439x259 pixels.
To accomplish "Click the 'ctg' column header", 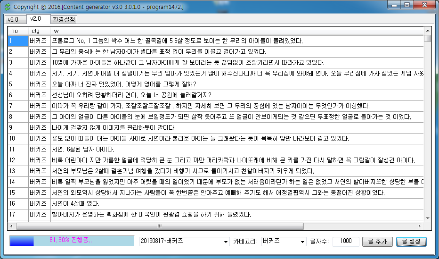I will coord(40,31).
